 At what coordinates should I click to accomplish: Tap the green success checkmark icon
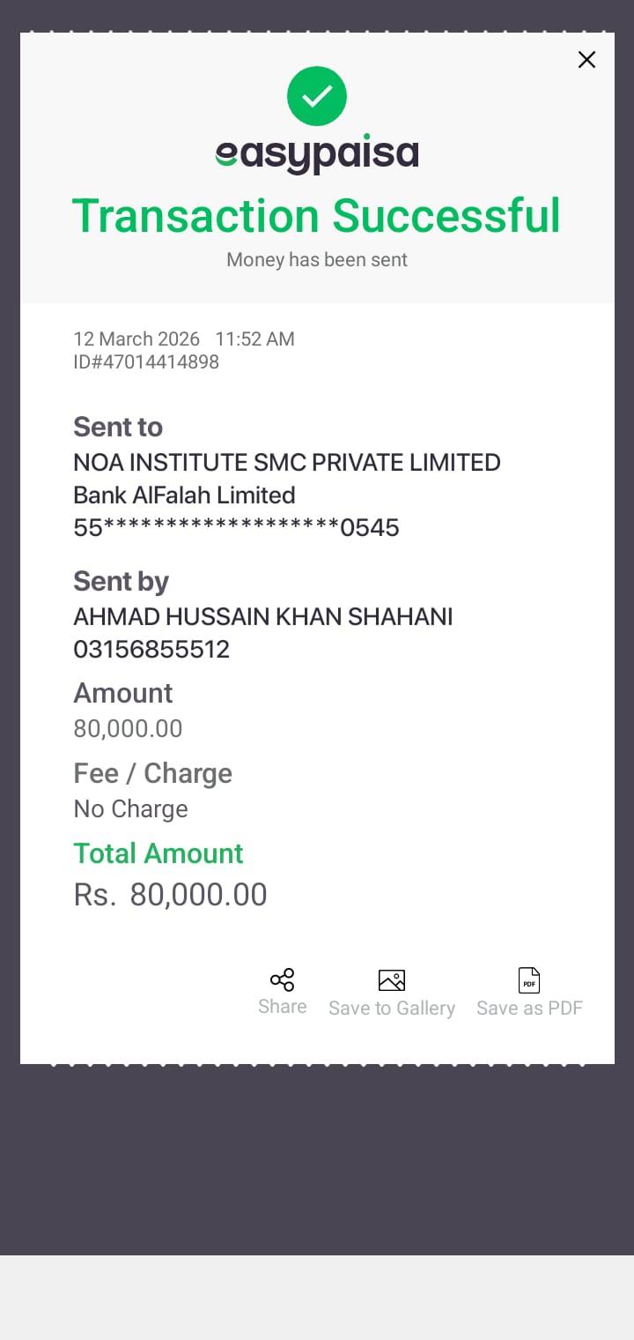click(317, 96)
